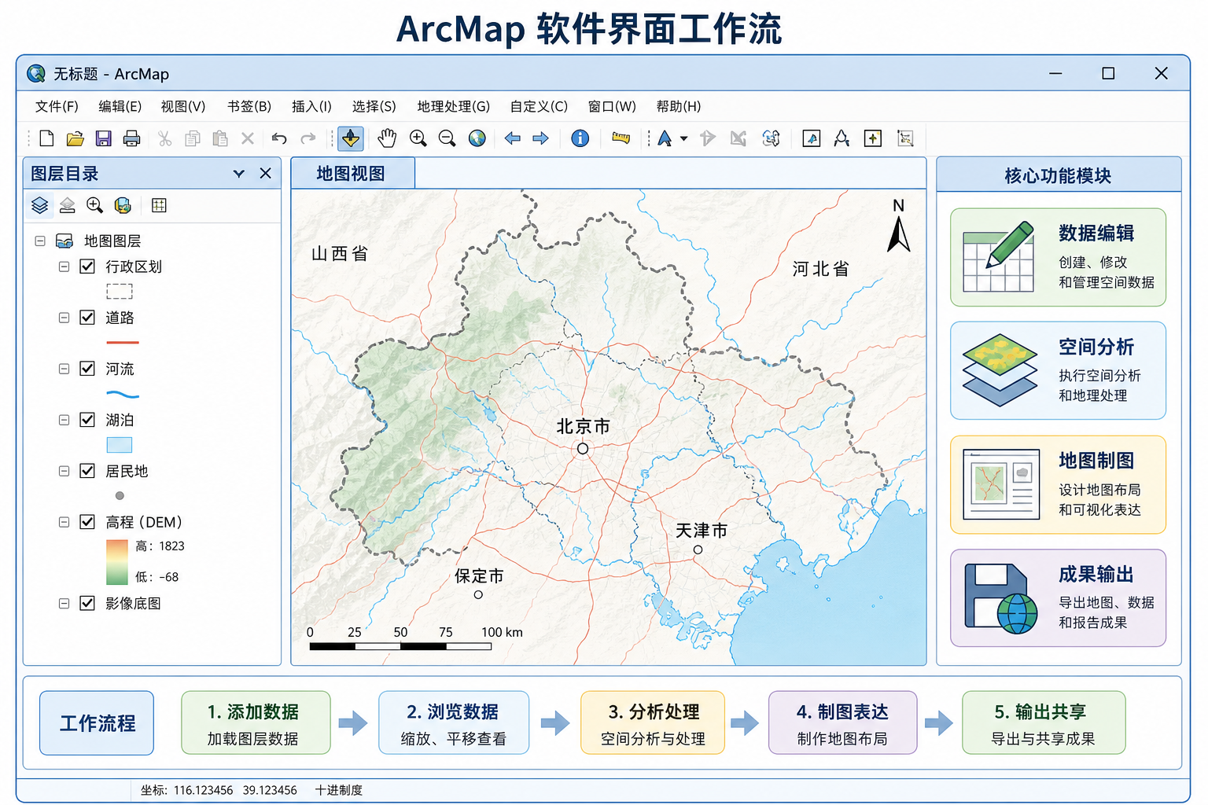Open a map with the folder icon

75,138
